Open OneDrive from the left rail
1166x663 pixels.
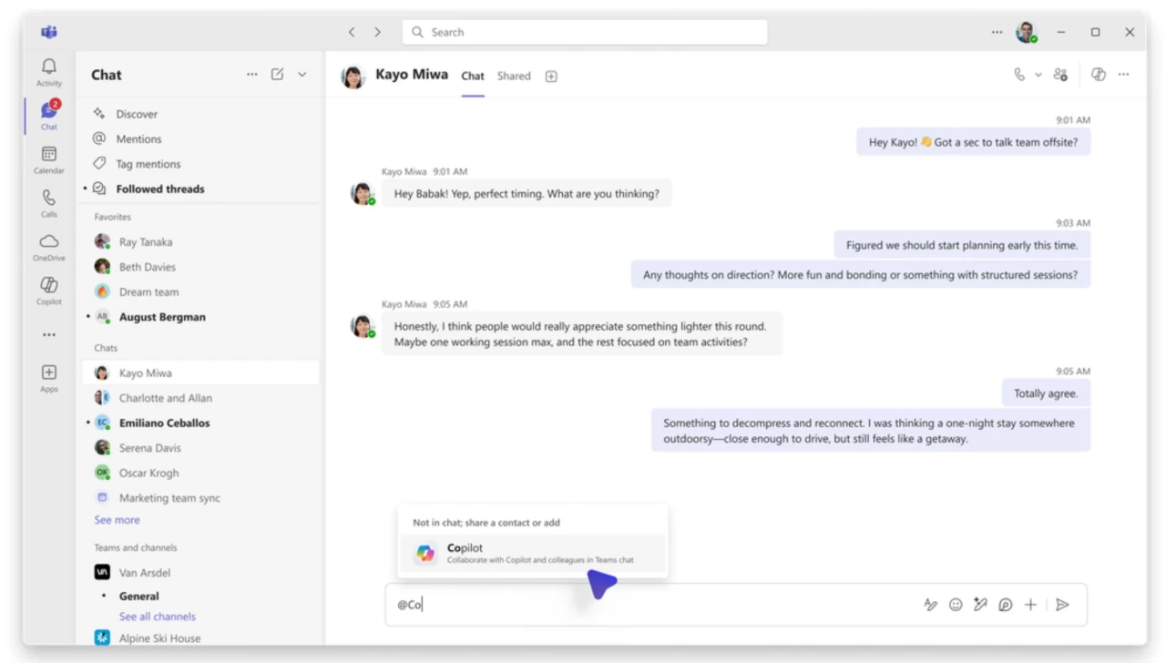pyautogui.click(x=48, y=242)
